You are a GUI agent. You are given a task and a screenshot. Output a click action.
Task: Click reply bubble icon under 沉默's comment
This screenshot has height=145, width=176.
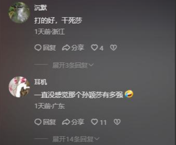click(x=38, y=48)
